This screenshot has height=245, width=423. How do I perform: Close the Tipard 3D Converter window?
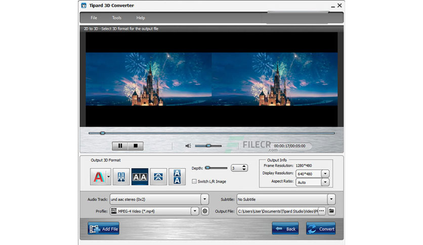(x=340, y=5)
